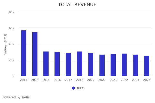Click the 2022 revenue bar
This screenshot has height=103, width=155.
coord(124,65)
